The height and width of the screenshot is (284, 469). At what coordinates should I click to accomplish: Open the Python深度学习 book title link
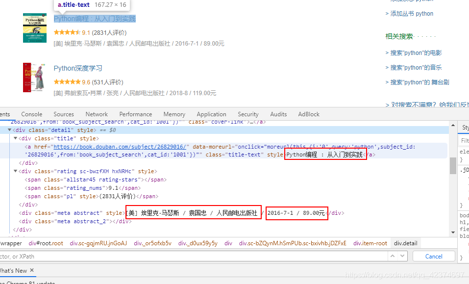coord(78,68)
